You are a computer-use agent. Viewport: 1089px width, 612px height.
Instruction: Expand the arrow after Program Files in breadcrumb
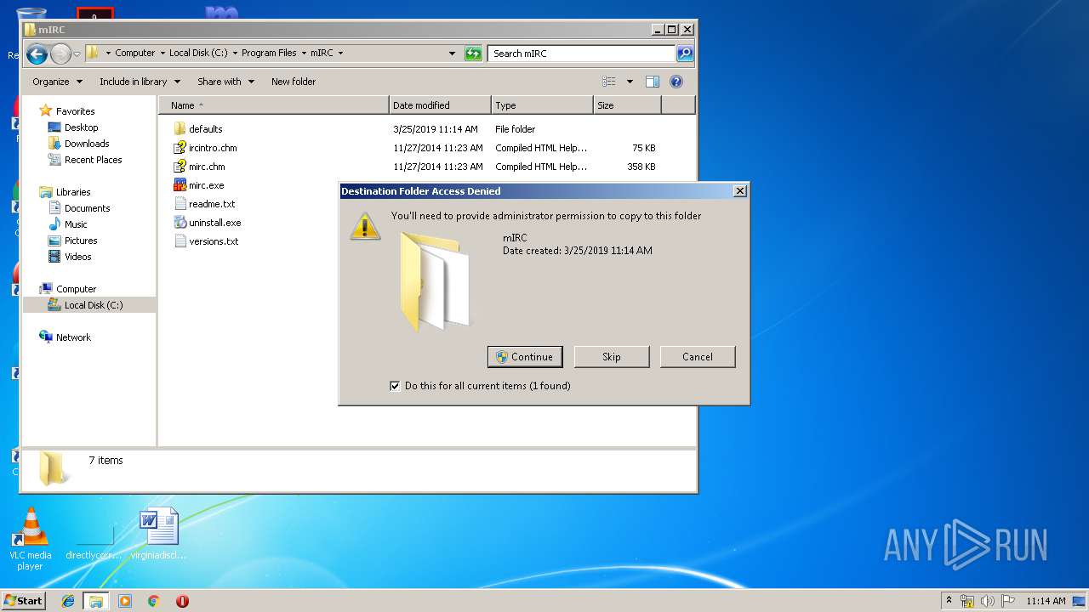click(x=304, y=53)
